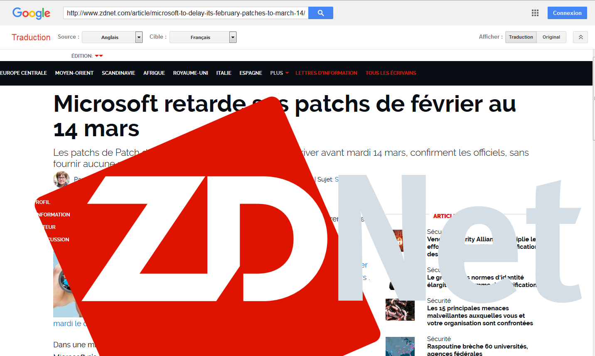Click the Traduction title link
This screenshot has width=595, height=356.
(31, 37)
